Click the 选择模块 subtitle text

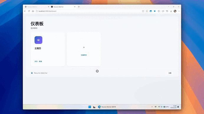click(34, 28)
